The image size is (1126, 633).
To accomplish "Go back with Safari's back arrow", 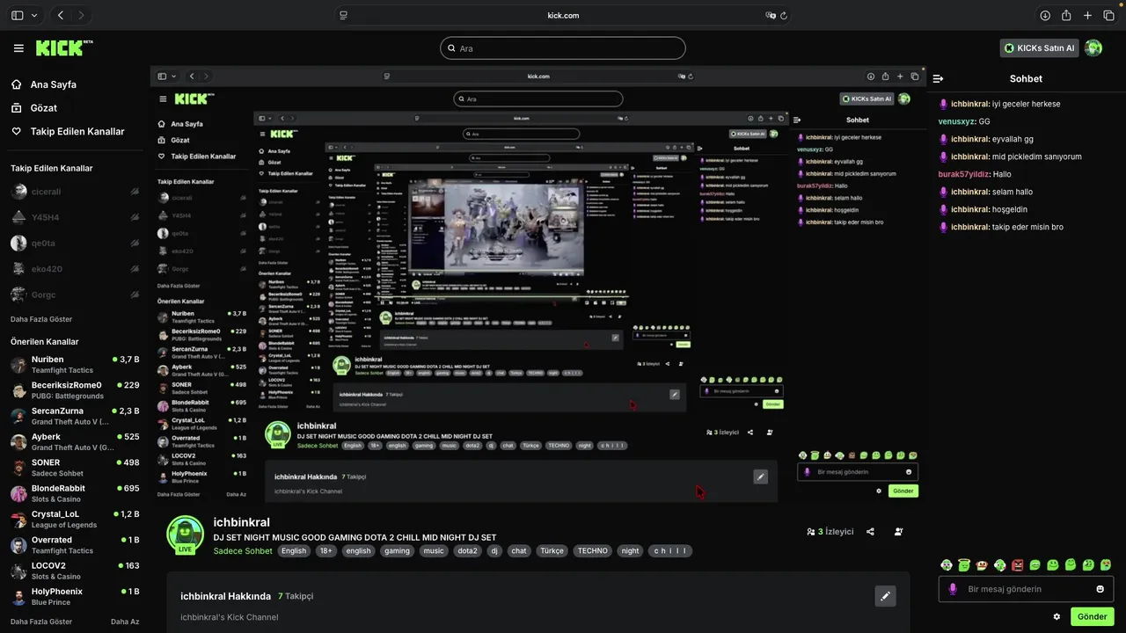I will tap(61, 15).
